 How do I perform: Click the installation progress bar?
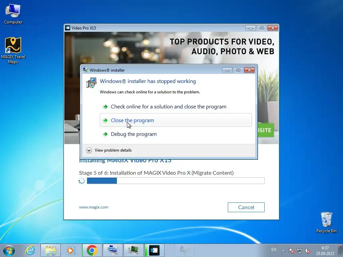(x=176, y=181)
